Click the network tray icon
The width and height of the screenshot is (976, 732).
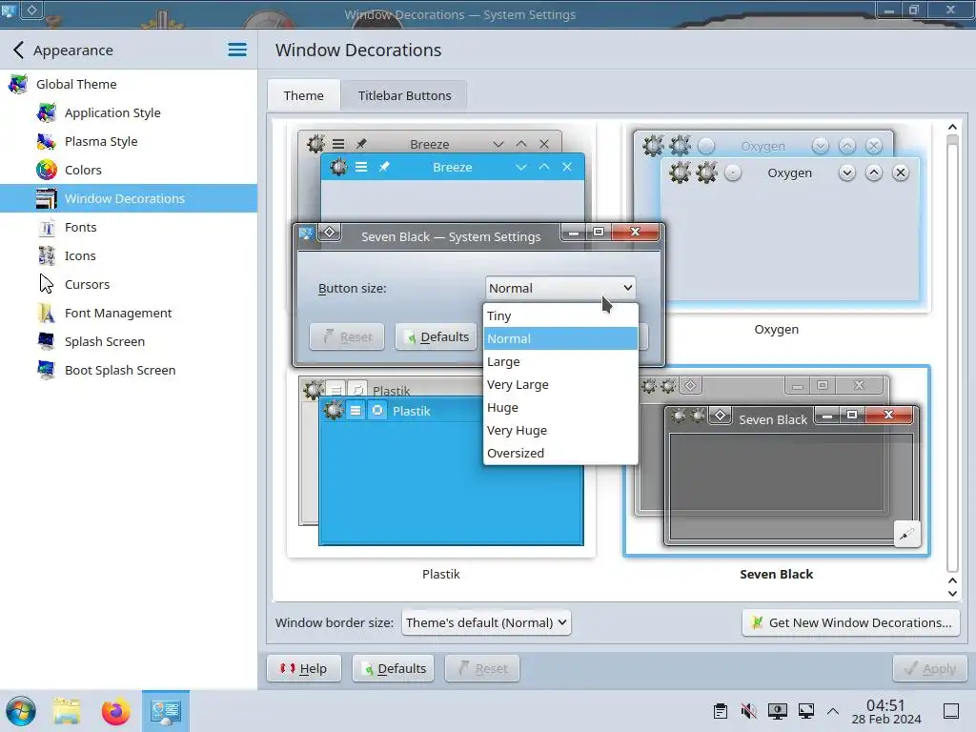(806, 711)
